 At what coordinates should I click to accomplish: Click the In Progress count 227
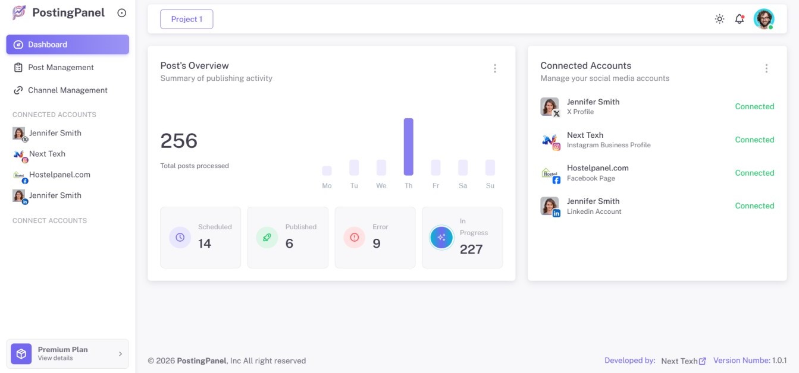[471, 249]
